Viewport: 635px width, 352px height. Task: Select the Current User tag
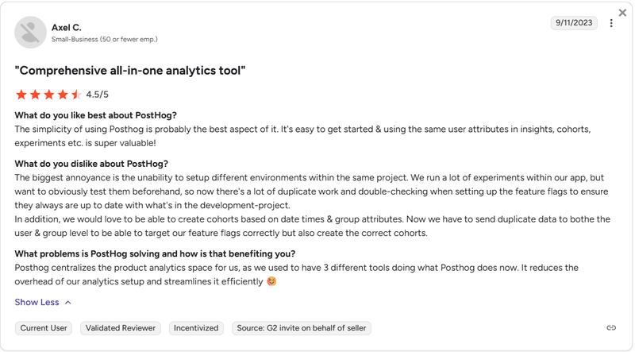[44, 327]
